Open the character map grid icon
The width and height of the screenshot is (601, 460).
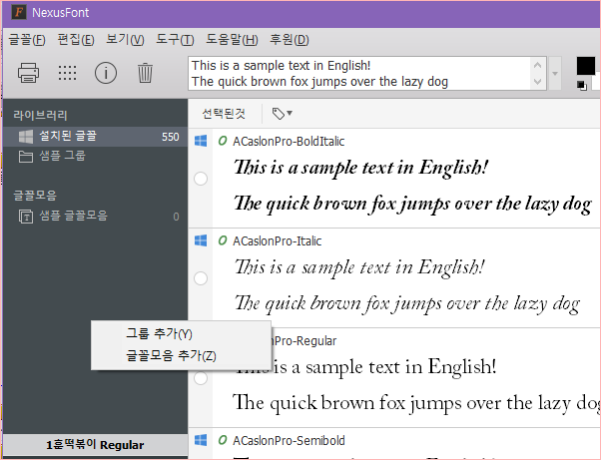click(x=67, y=73)
